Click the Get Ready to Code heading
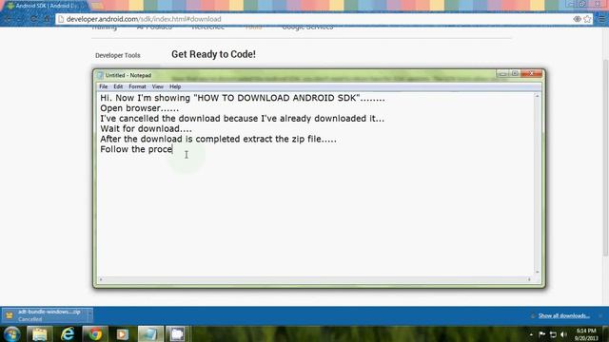This screenshot has height=342, width=609. point(213,54)
